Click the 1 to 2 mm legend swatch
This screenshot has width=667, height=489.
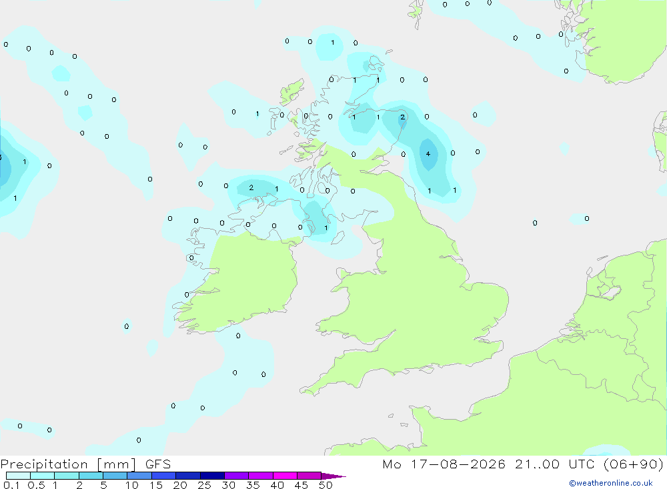(67, 476)
